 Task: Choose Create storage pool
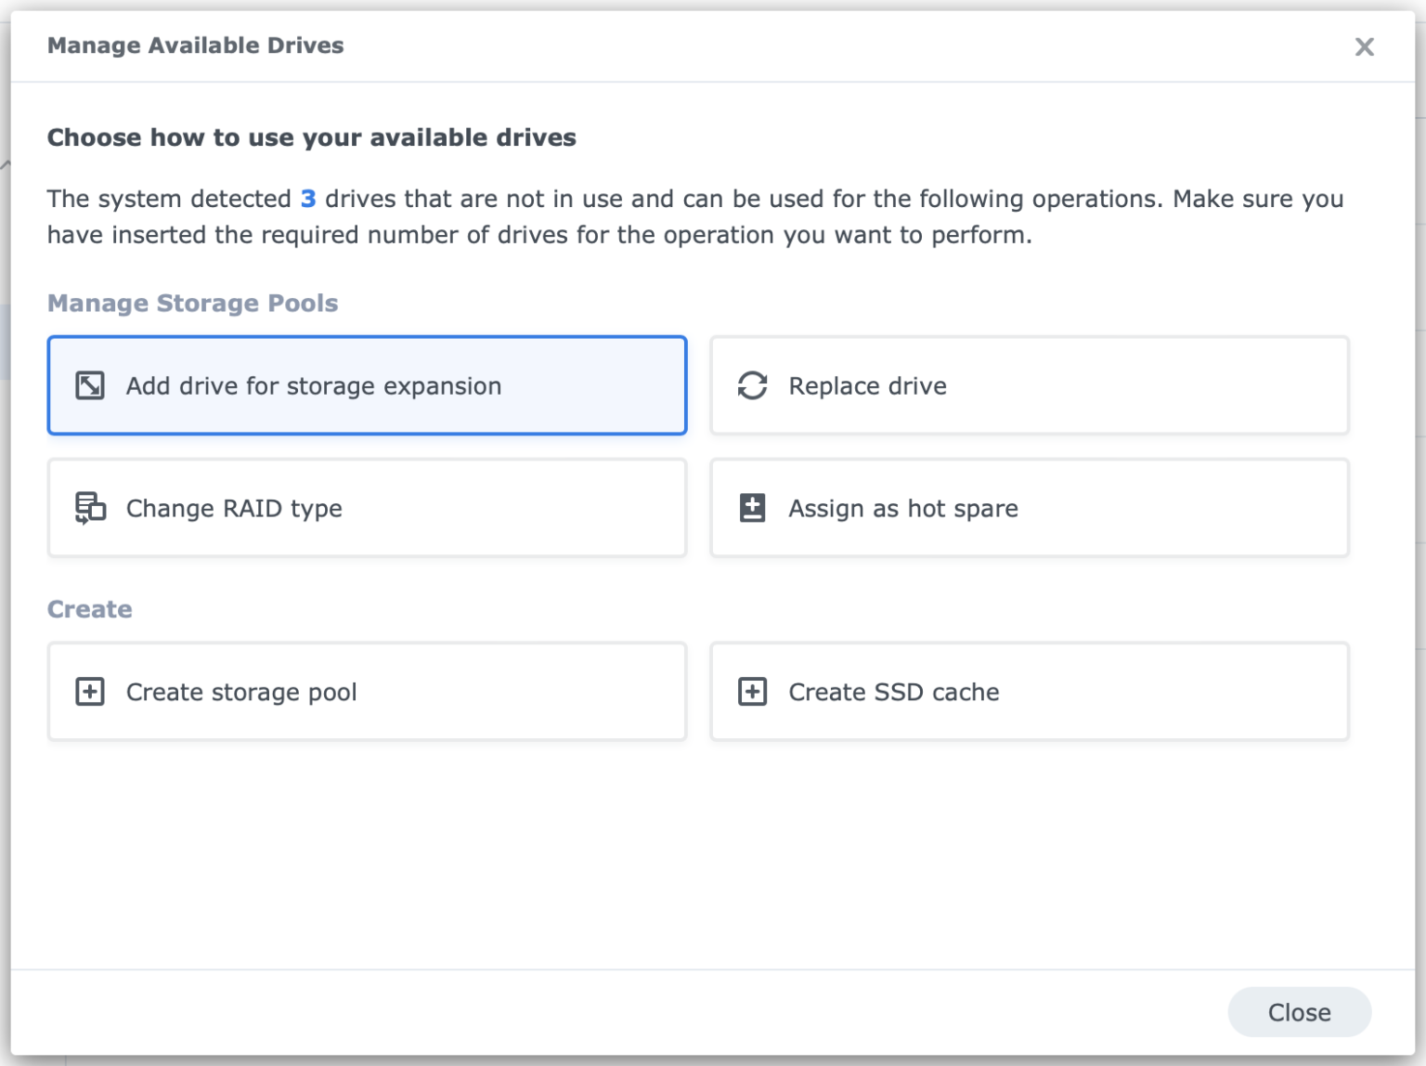pyautogui.click(x=367, y=692)
